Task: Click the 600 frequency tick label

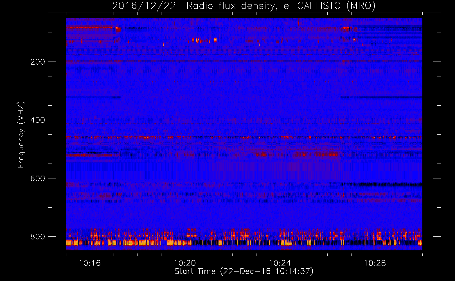Action: pos(38,179)
